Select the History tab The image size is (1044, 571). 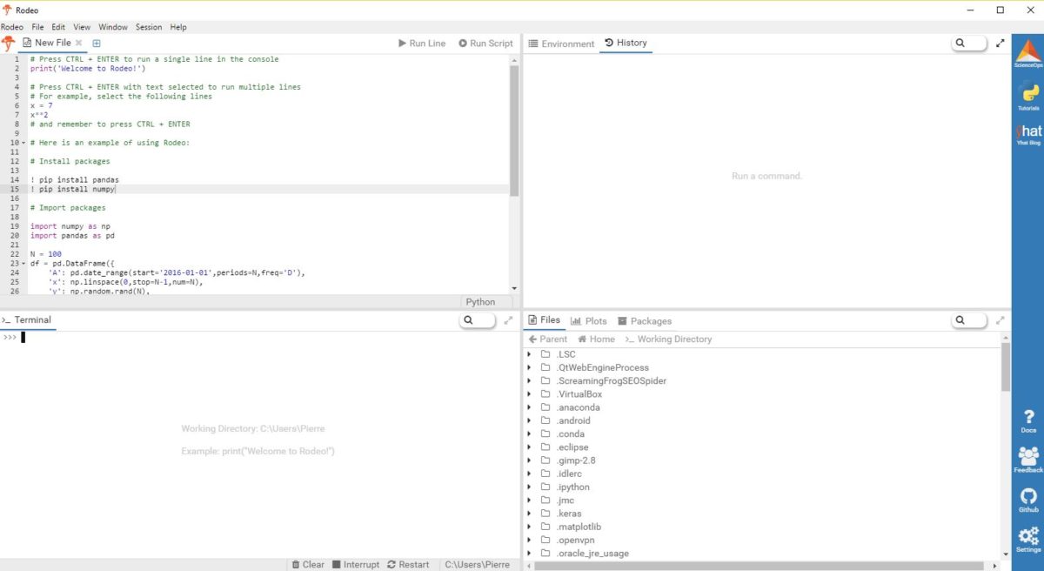(x=626, y=43)
